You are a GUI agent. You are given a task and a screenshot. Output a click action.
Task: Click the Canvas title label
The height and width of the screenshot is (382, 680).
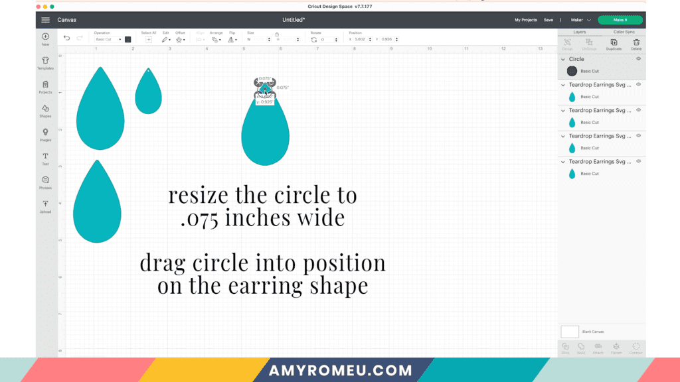[x=67, y=20]
